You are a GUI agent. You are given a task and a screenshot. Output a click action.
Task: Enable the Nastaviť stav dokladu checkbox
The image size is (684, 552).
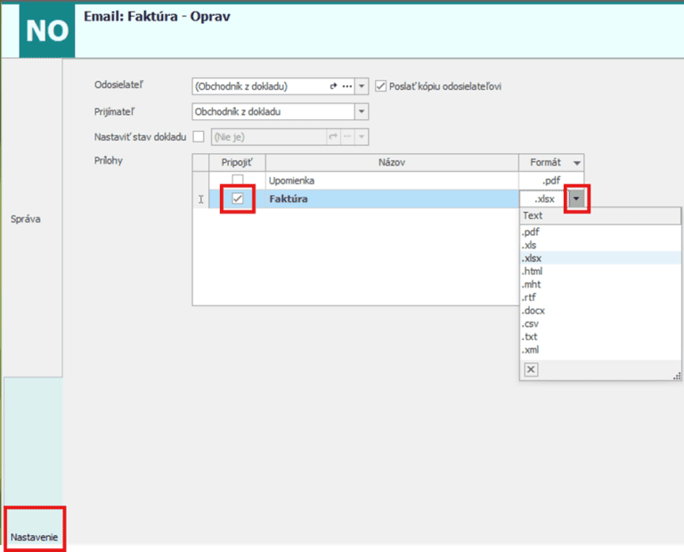(199, 137)
